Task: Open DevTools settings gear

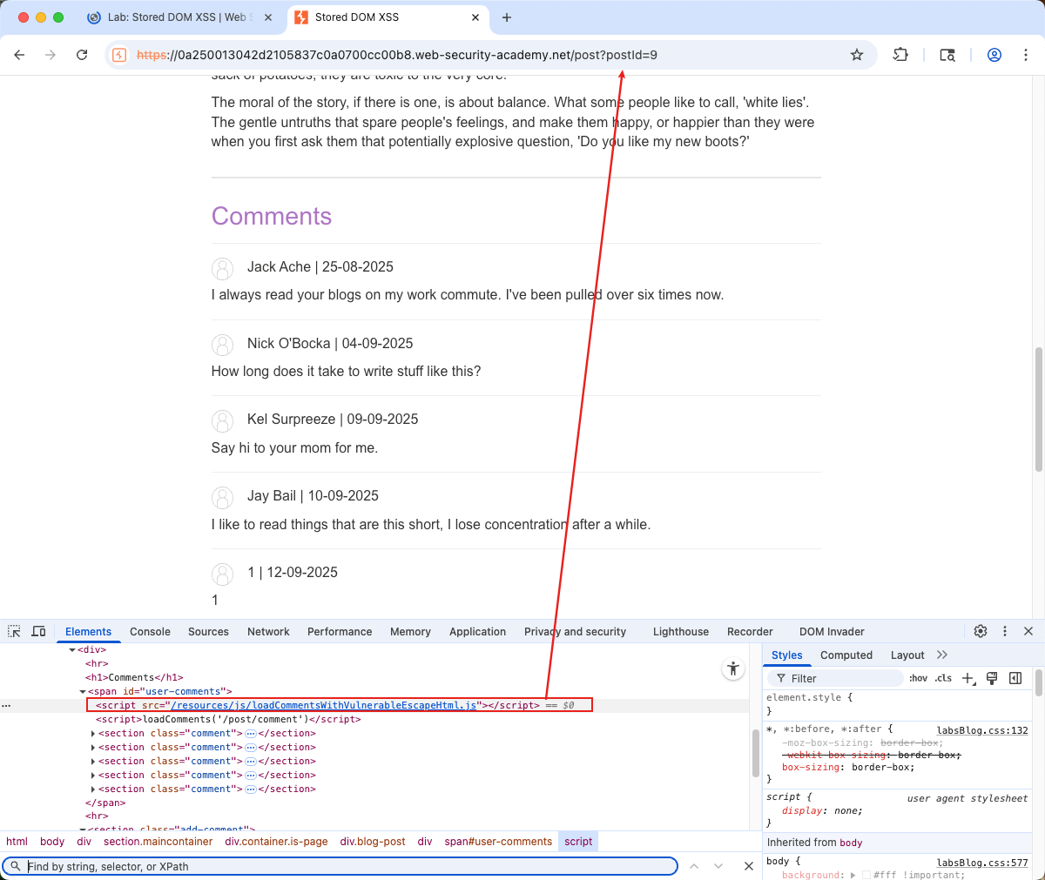Action: coord(981,631)
